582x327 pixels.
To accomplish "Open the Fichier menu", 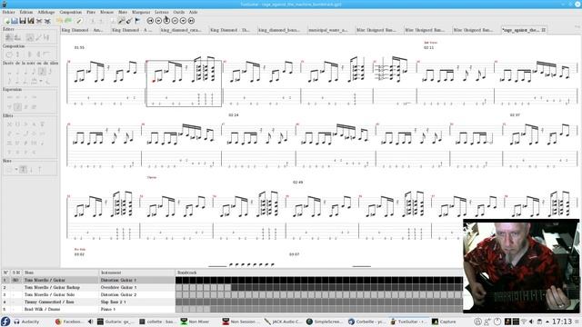I will (x=8, y=12).
